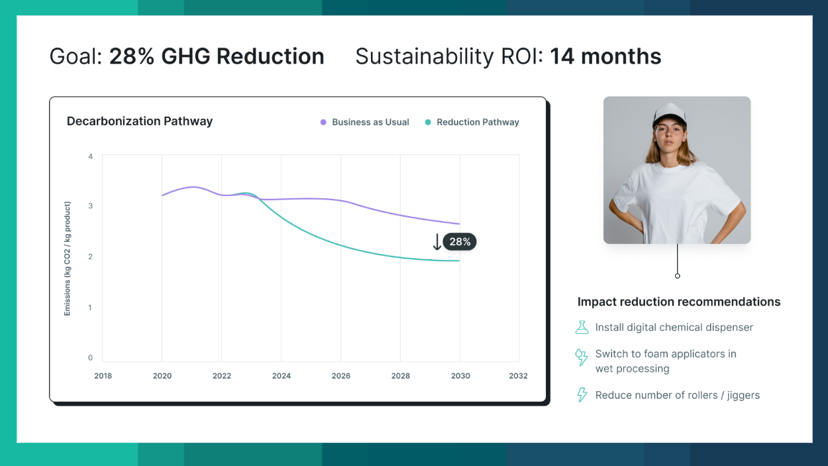Toggle the Reduction Pathway legend label
Image resolution: width=828 pixels, height=466 pixels.
(x=478, y=122)
